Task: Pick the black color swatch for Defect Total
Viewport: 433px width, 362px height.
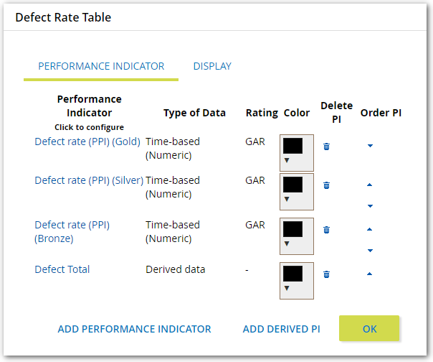Action: pyautogui.click(x=292, y=274)
